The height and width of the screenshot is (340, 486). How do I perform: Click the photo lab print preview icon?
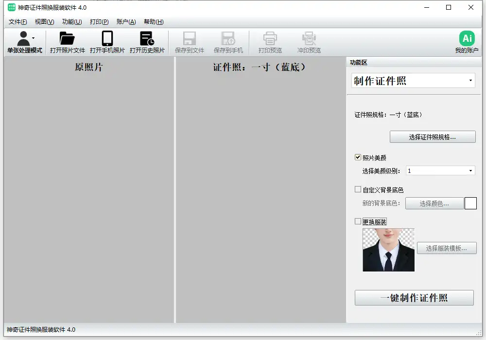coord(309,39)
